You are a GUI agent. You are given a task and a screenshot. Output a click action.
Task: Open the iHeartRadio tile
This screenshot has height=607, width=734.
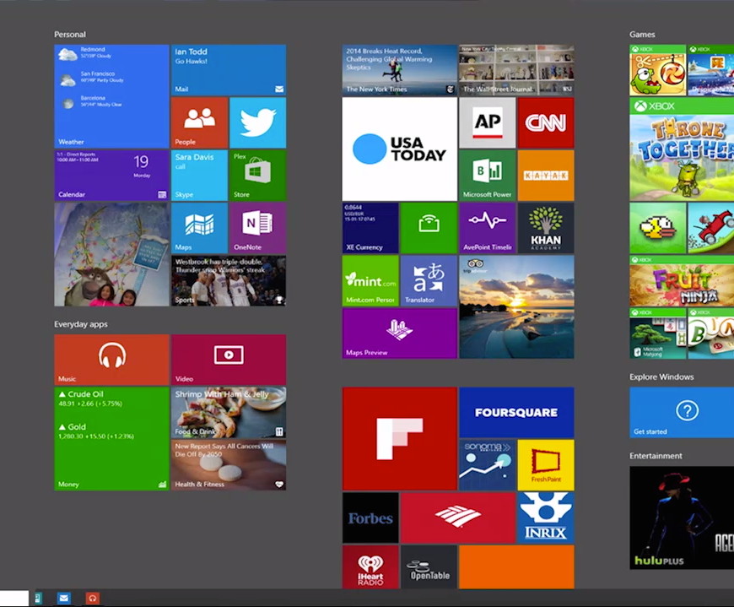370,566
